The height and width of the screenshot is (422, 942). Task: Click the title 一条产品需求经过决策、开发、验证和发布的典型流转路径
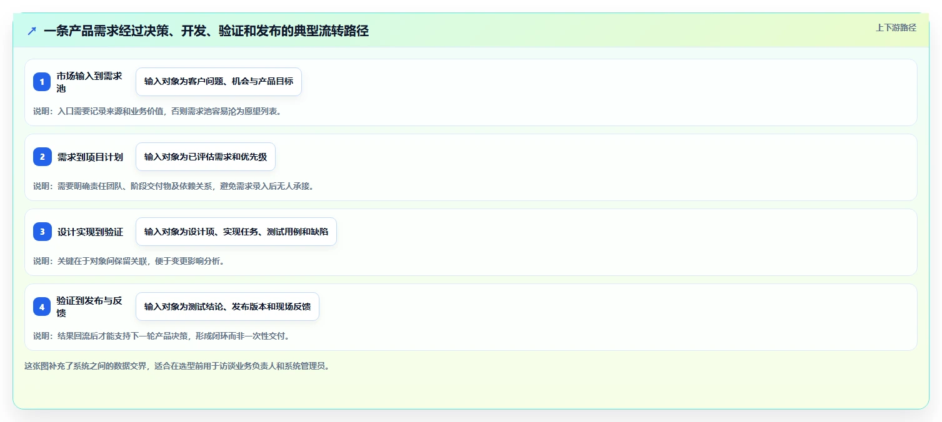coord(206,31)
